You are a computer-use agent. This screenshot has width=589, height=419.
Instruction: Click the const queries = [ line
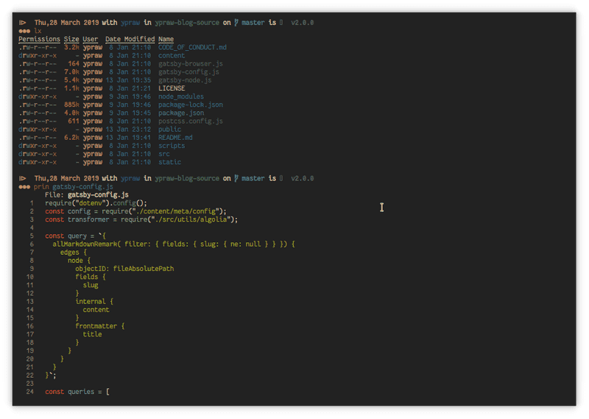click(x=77, y=392)
